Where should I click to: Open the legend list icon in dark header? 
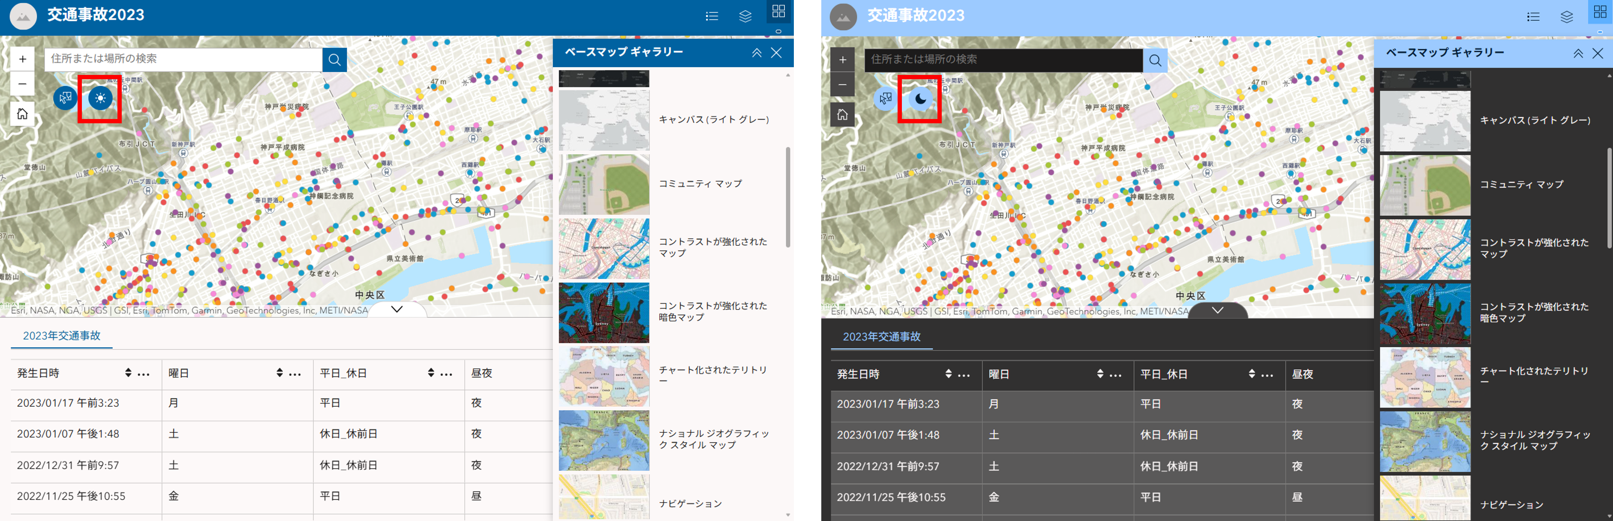tap(1533, 16)
